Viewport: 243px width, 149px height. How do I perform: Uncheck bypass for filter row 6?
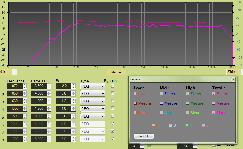coord(113,124)
